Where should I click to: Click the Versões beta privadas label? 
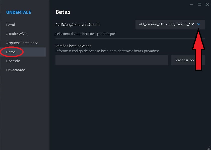pyautogui.click(x=73, y=46)
